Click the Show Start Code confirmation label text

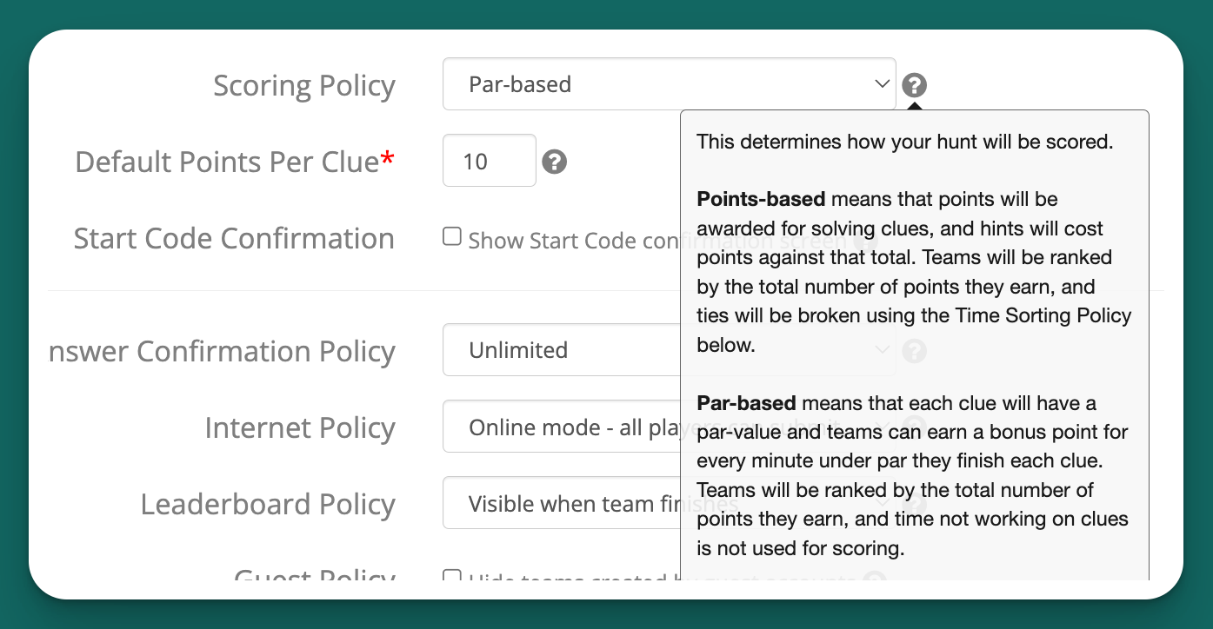[x=574, y=241]
